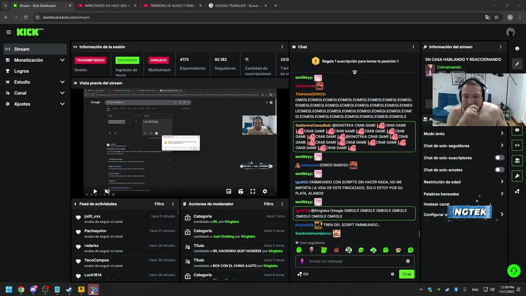Viewport: 526px width, 296px height.
Task: Open Modo lento settings
Action: click(x=463, y=134)
